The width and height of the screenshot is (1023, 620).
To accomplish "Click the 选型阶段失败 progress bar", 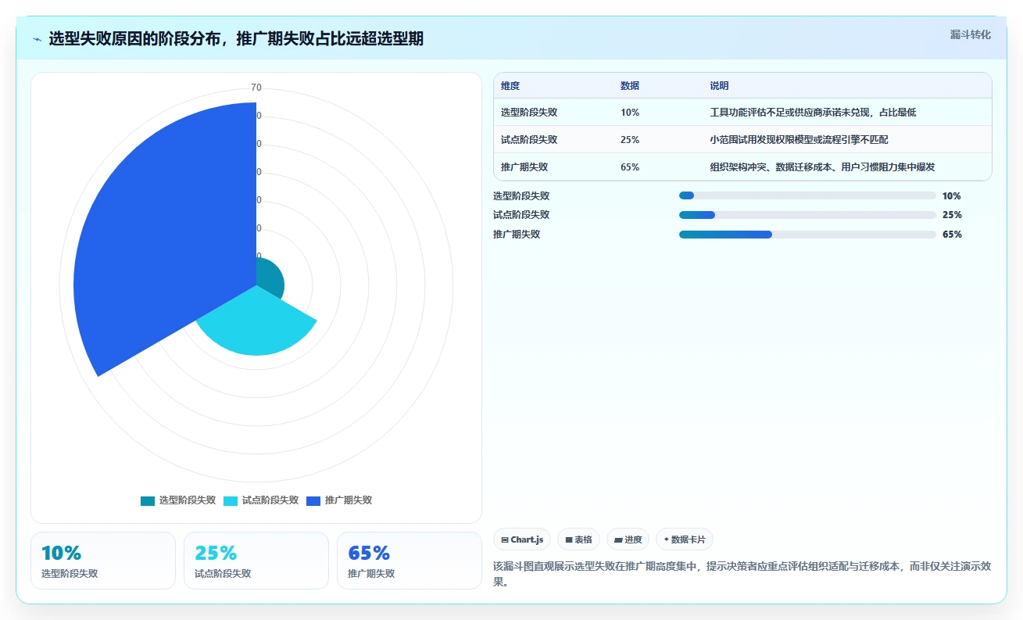I will coord(807,196).
